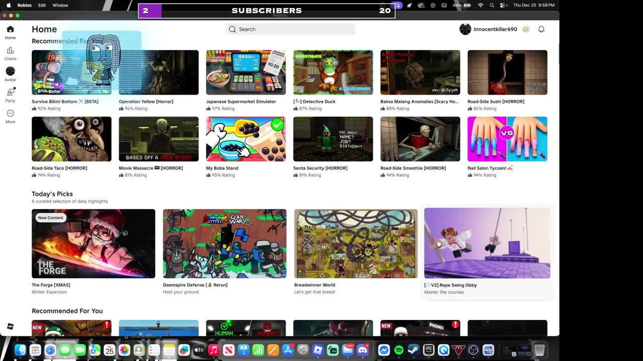Open Road-Side Sushi game thumbnail
This screenshot has height=361, width=643.
click(x=507, y=72)
